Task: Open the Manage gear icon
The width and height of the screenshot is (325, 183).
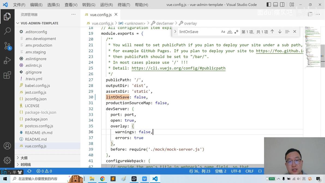Action: point(7,160)
